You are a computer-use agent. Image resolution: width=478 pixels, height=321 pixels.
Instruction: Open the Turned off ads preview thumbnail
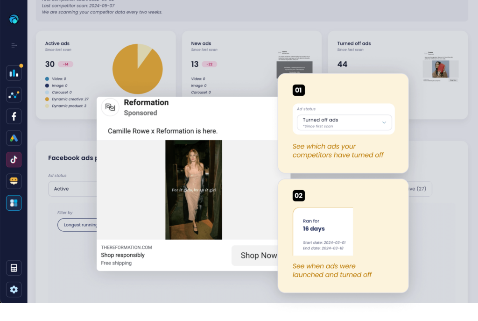tap(441, 67)
